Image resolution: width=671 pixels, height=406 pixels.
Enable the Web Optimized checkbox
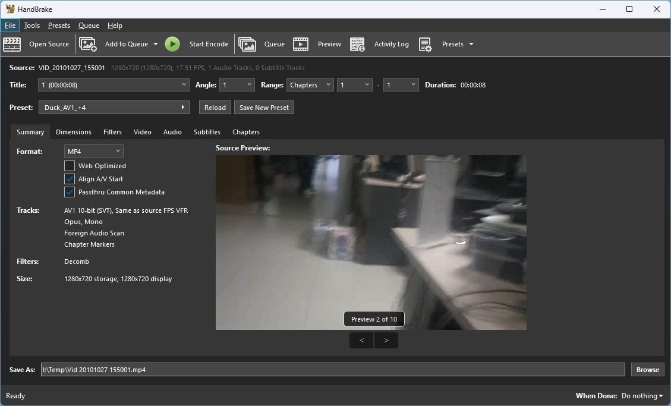[x=70, y=166]
